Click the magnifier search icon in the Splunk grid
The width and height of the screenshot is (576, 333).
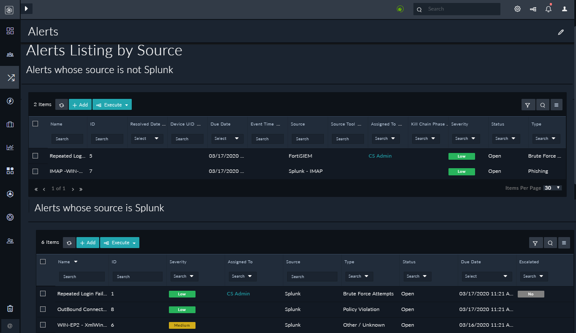click(x=550, y=243)
